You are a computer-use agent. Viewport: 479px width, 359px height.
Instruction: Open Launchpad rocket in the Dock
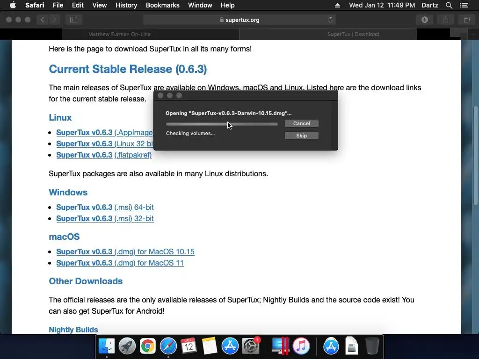pyautogui.click(x=127, y=346)
